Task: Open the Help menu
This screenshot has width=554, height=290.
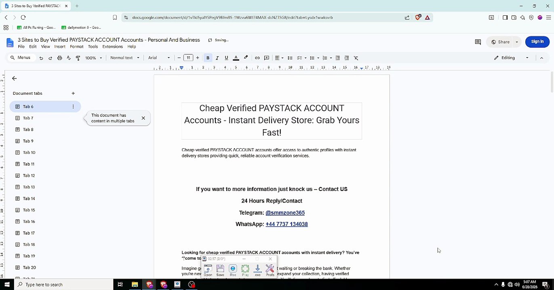Action: coord(132,47)
